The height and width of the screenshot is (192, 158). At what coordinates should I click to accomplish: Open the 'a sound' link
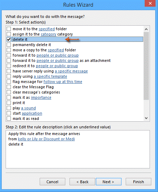click(x=28, y=108)
